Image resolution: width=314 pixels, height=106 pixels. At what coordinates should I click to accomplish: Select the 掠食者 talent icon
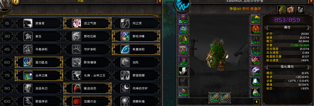(28, 23)
